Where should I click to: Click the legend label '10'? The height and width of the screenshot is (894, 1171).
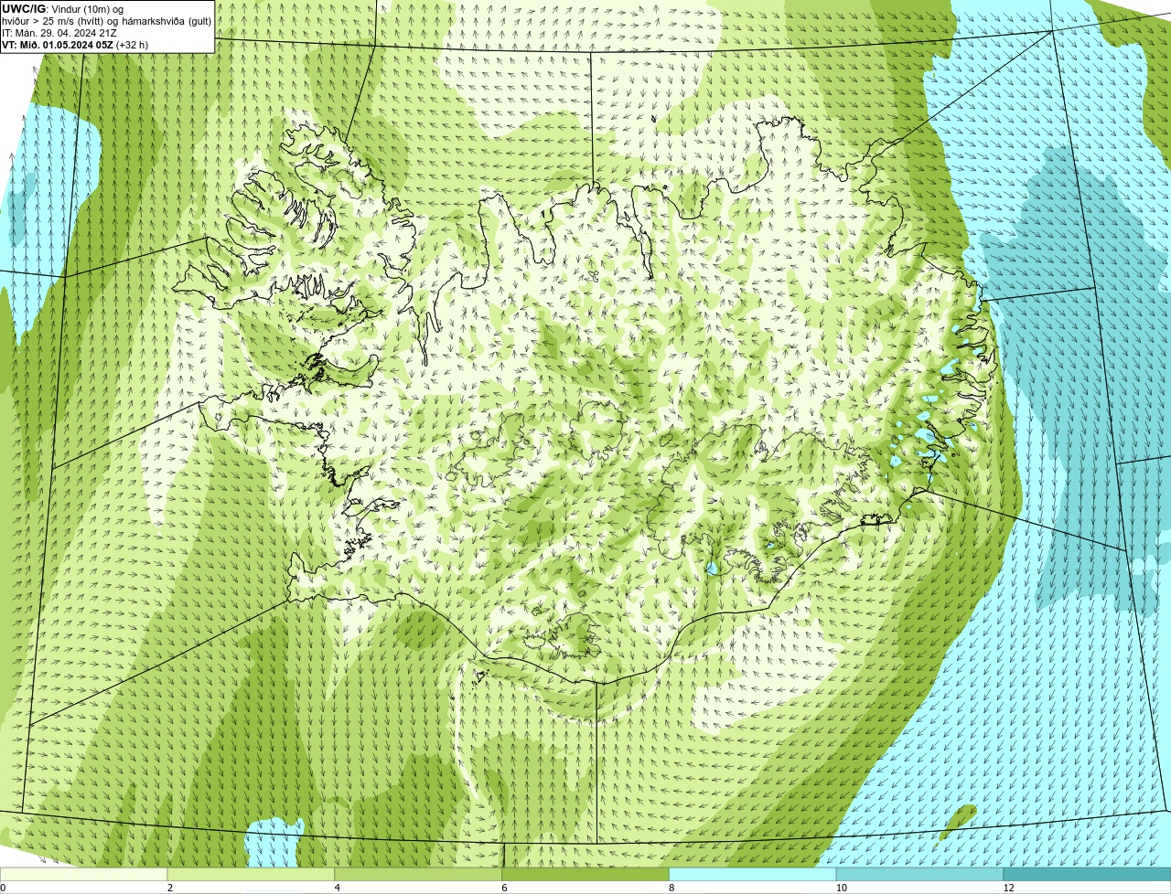[841, 888]
